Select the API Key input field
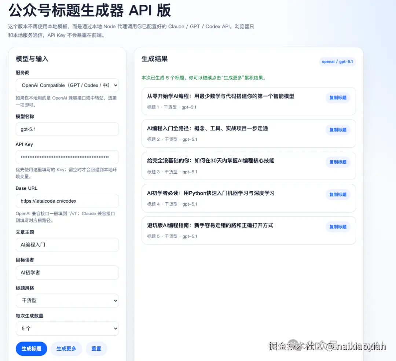Screen dimensions: 396x361 [67, 157]
